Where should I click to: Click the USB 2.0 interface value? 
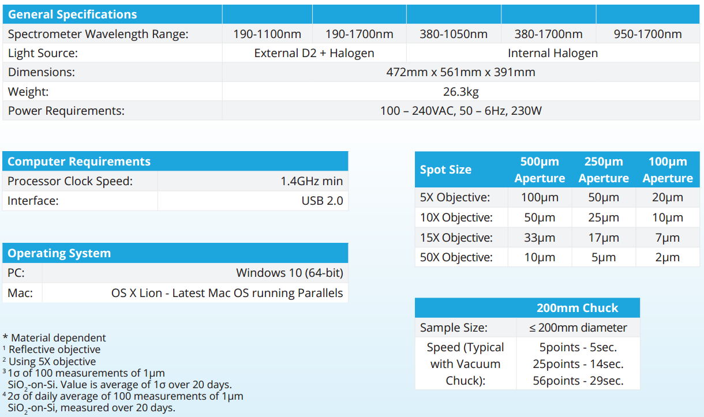tap(321, 201)
